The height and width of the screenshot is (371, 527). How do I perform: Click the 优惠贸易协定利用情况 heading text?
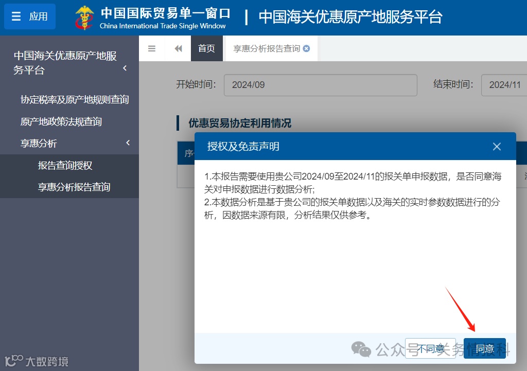[240, 123]
